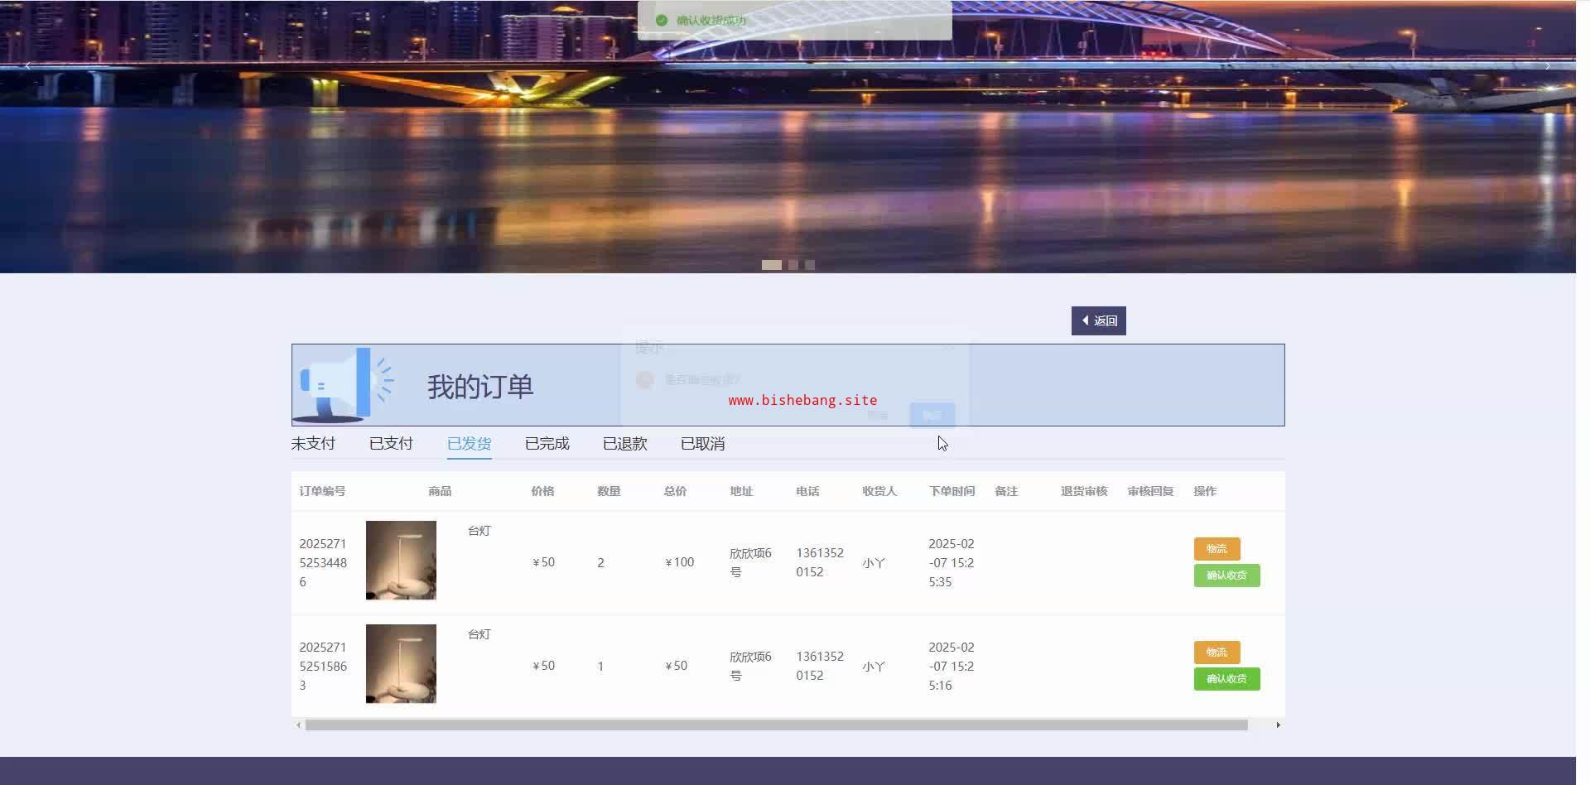The image size is (1590, 785).
Task: Switch to the 已支付 tab
Action: (391, 444)
